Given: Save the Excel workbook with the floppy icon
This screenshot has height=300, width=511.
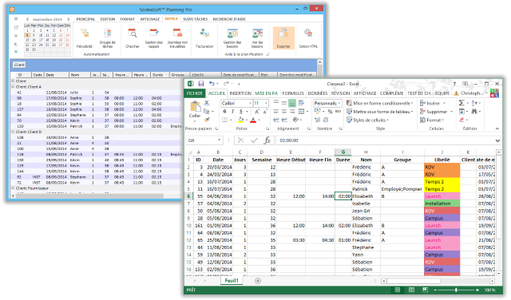Looking at the screenshot, I should click(x=201, y=84).
